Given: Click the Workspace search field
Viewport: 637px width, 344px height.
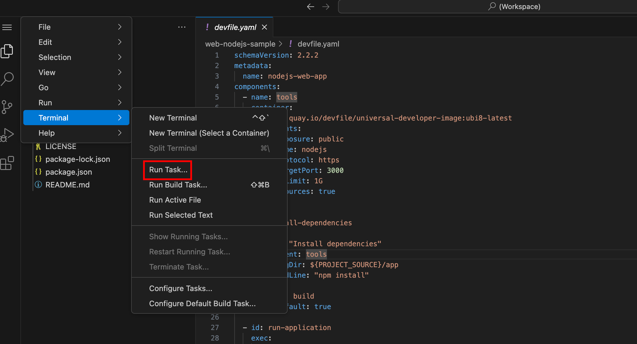Looking at the screenshot, I should [x=487, y=6].
